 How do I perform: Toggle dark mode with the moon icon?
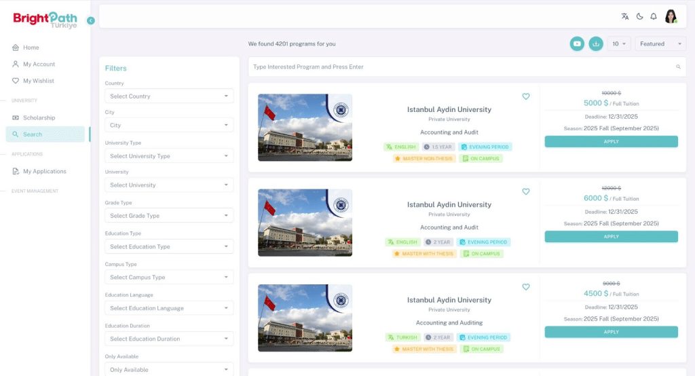pos(639,16)
